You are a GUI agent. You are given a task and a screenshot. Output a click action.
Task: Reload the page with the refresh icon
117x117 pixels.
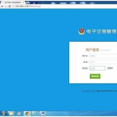point(10,6)
